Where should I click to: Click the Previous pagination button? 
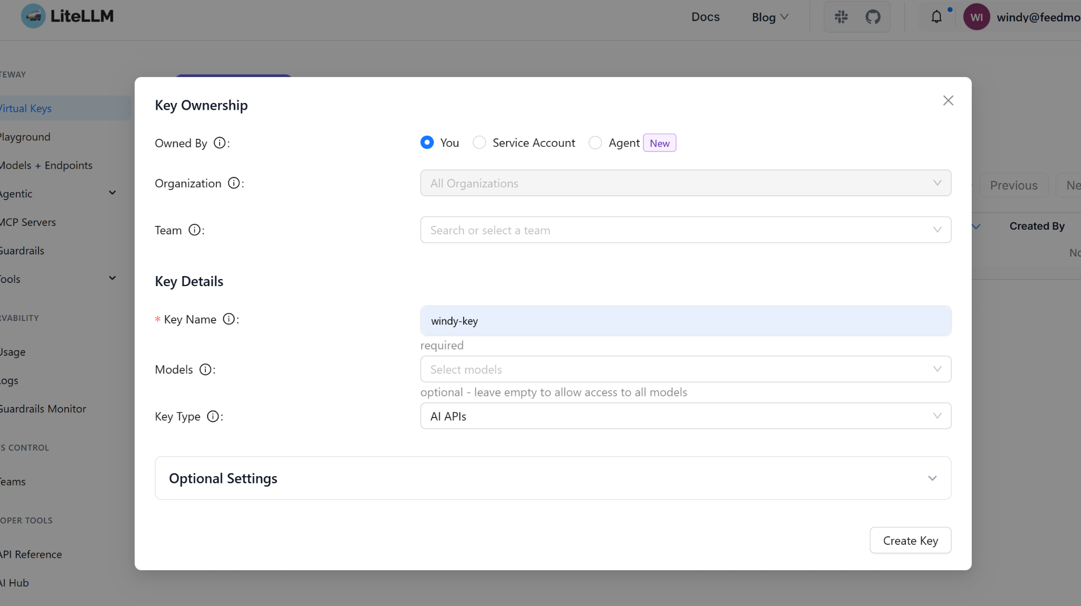1013,185
